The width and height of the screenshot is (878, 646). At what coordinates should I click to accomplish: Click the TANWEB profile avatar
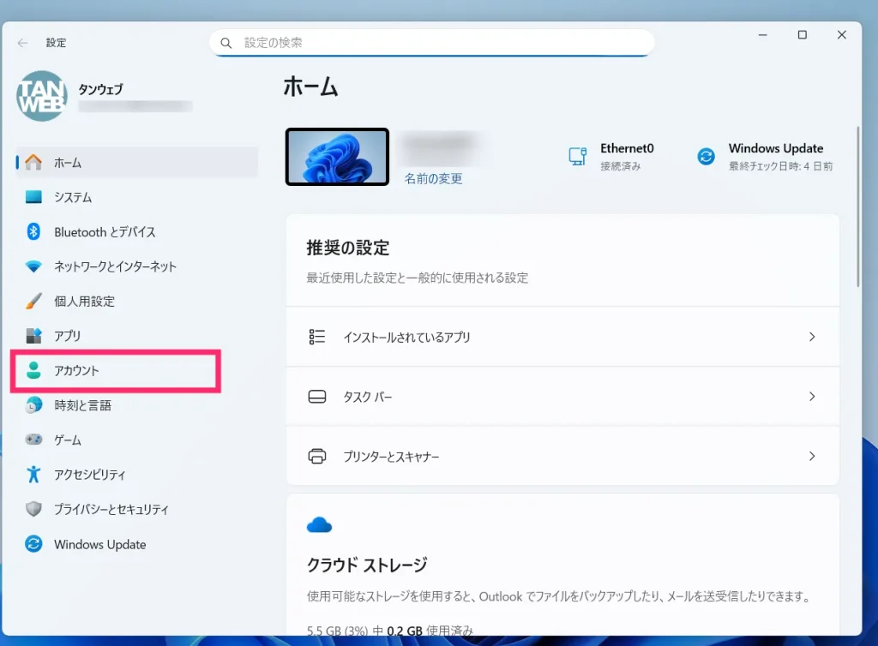coord(42,96)
